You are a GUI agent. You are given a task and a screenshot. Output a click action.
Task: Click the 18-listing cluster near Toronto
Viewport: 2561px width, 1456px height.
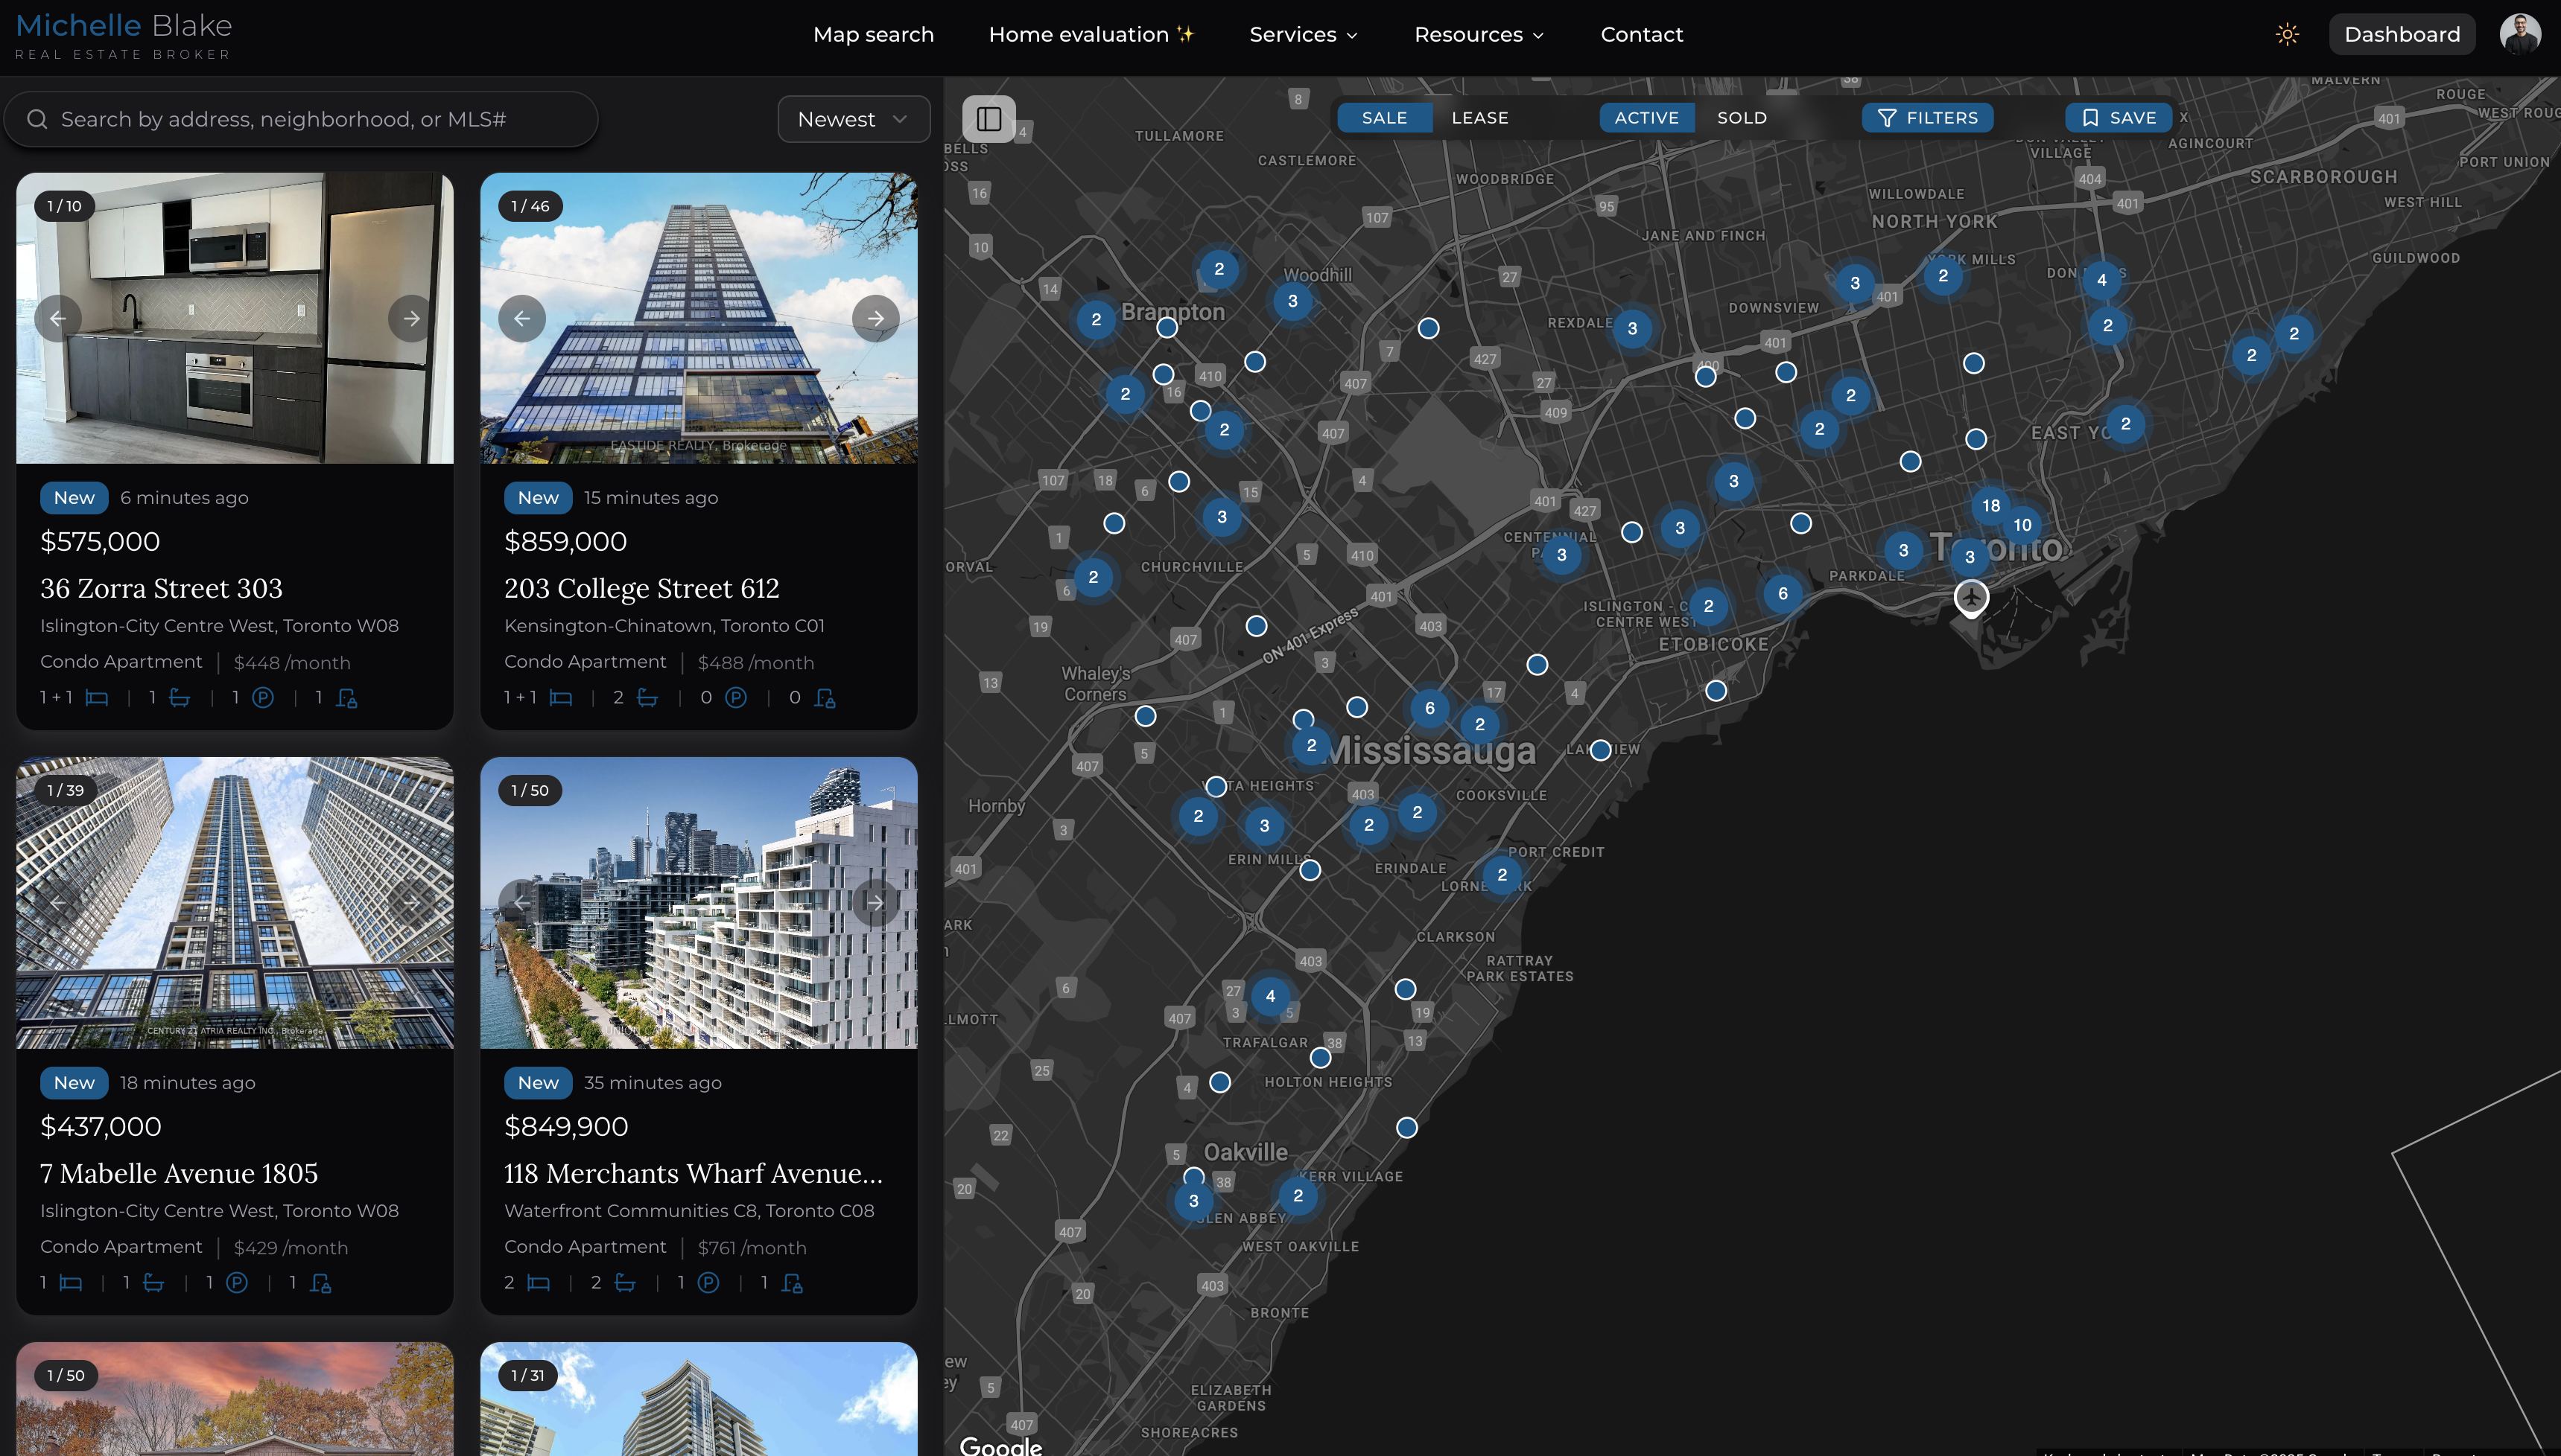point(1991,505)
